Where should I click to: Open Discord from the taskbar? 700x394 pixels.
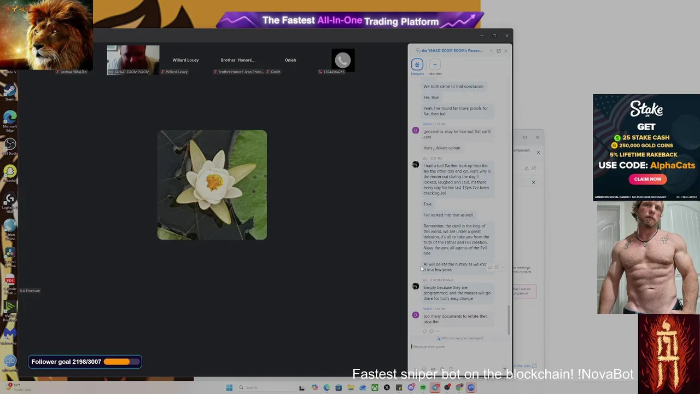pyautogui.click(x=411, y=387)
